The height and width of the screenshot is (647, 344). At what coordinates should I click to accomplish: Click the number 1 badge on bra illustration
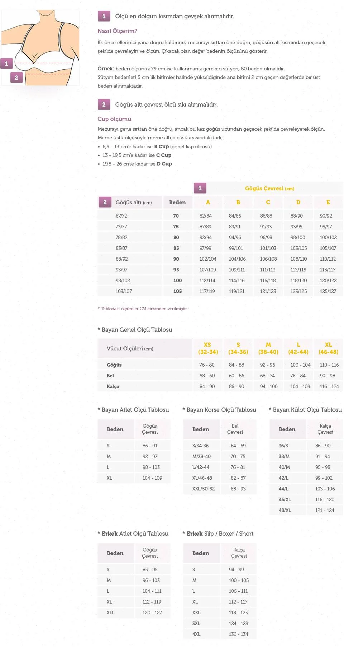pyautogui.click(x=6, y=64)
